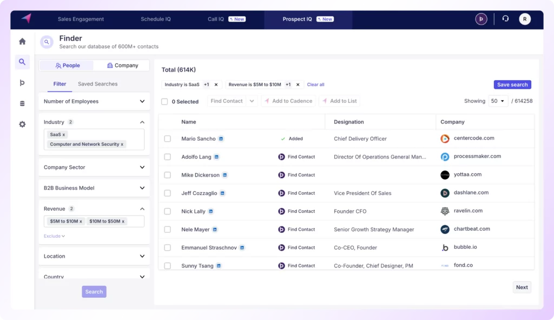Select the checkbox next to Jeff Cozzaglio

point(168,193)
